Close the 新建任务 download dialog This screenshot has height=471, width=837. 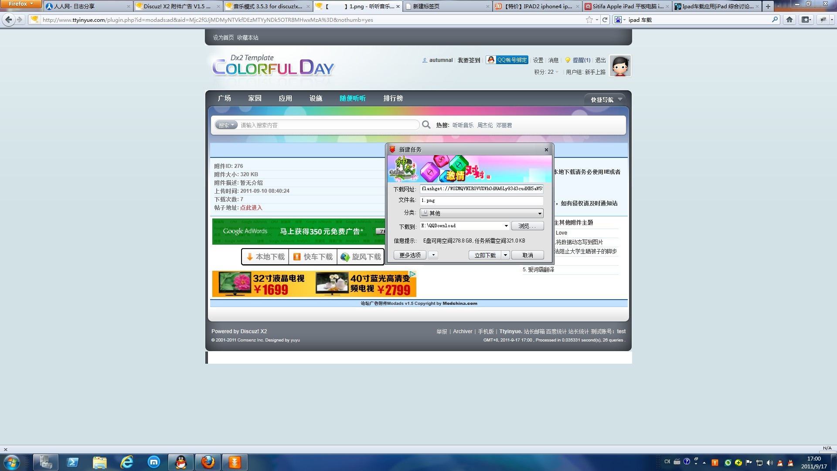click(546, 150)
